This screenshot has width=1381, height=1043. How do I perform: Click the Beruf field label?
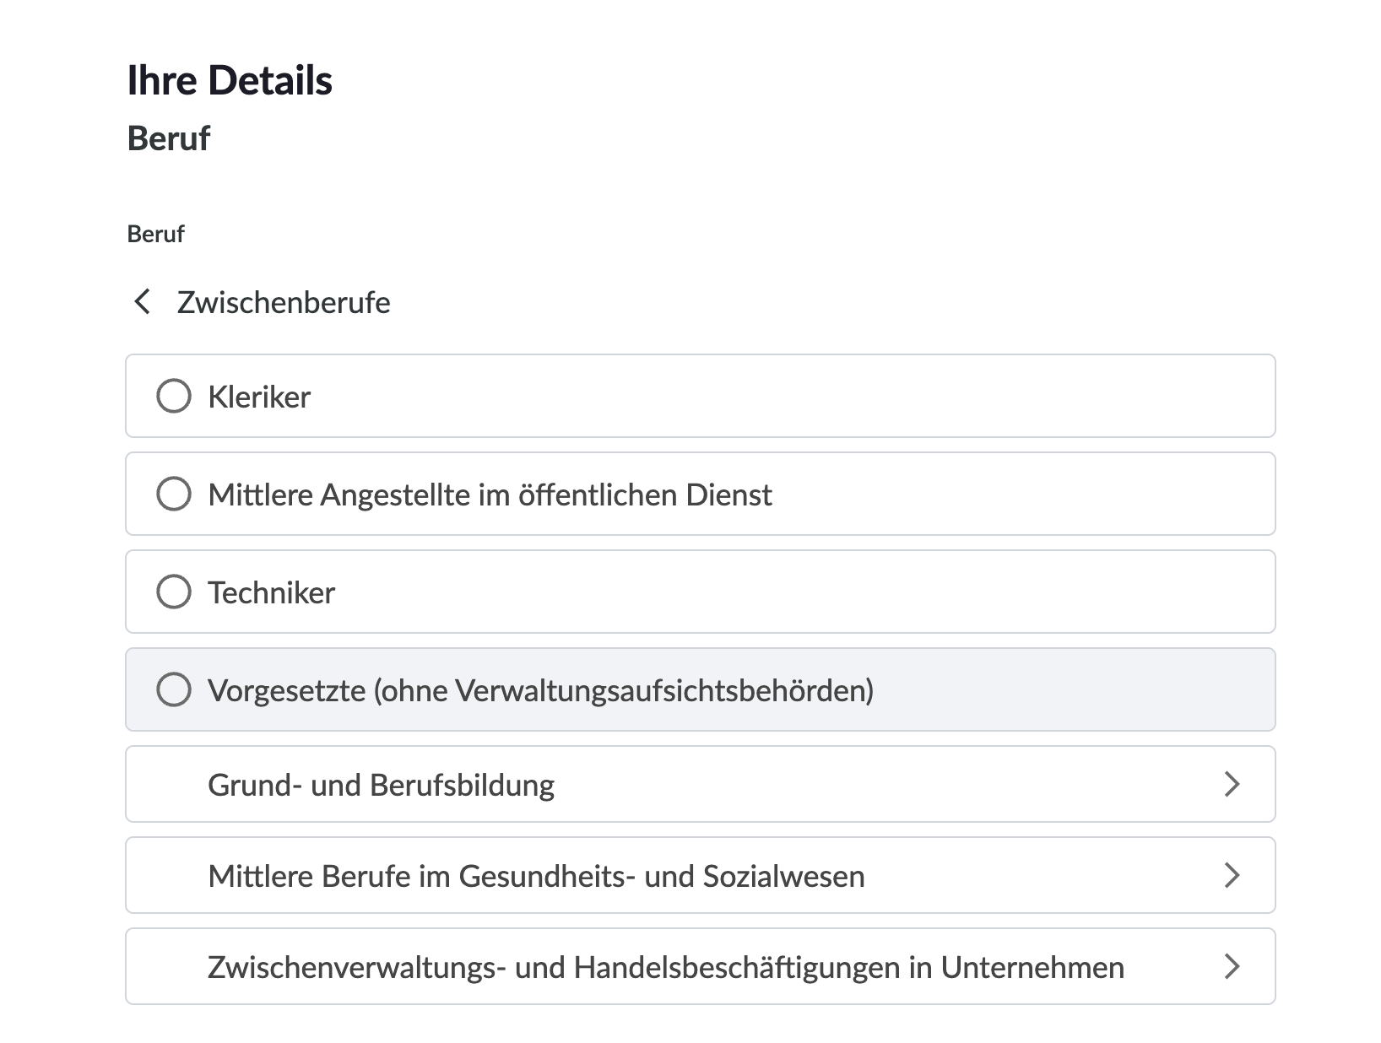[x=154, y=234]
